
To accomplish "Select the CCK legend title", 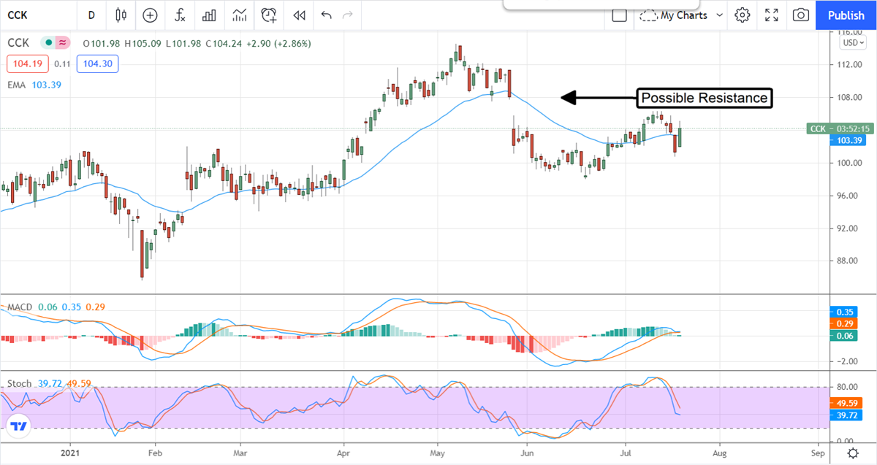I will click(x=18, y=43).
